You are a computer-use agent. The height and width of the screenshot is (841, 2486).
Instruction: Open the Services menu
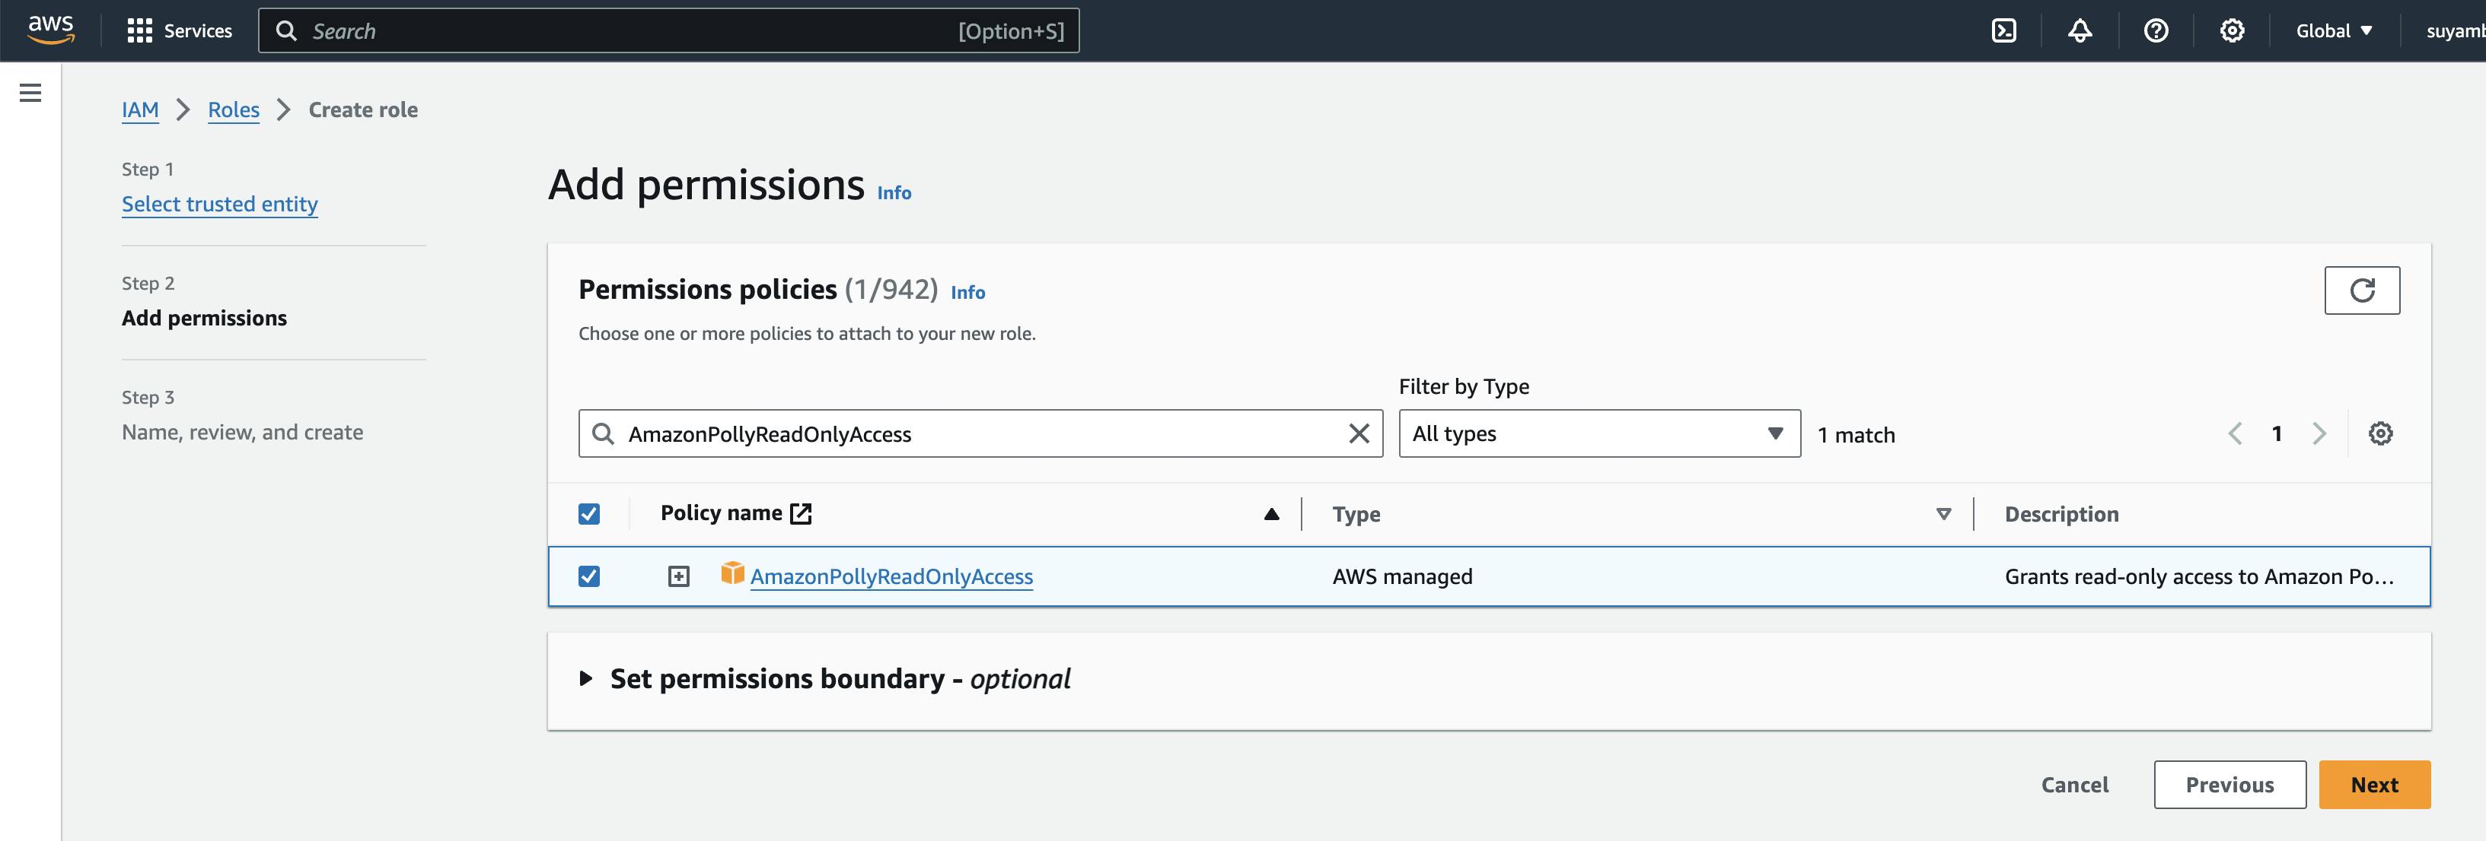point(180,31)
